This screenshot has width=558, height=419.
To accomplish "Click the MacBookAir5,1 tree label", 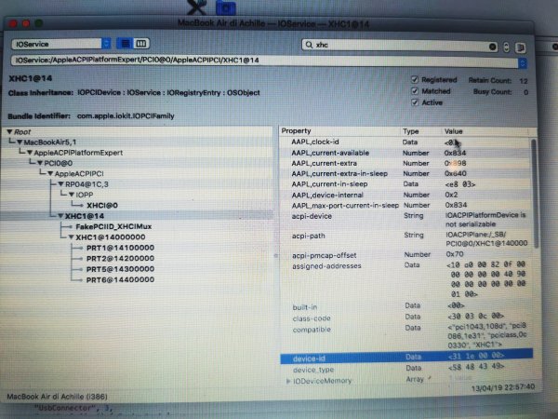I will [50, 142].
